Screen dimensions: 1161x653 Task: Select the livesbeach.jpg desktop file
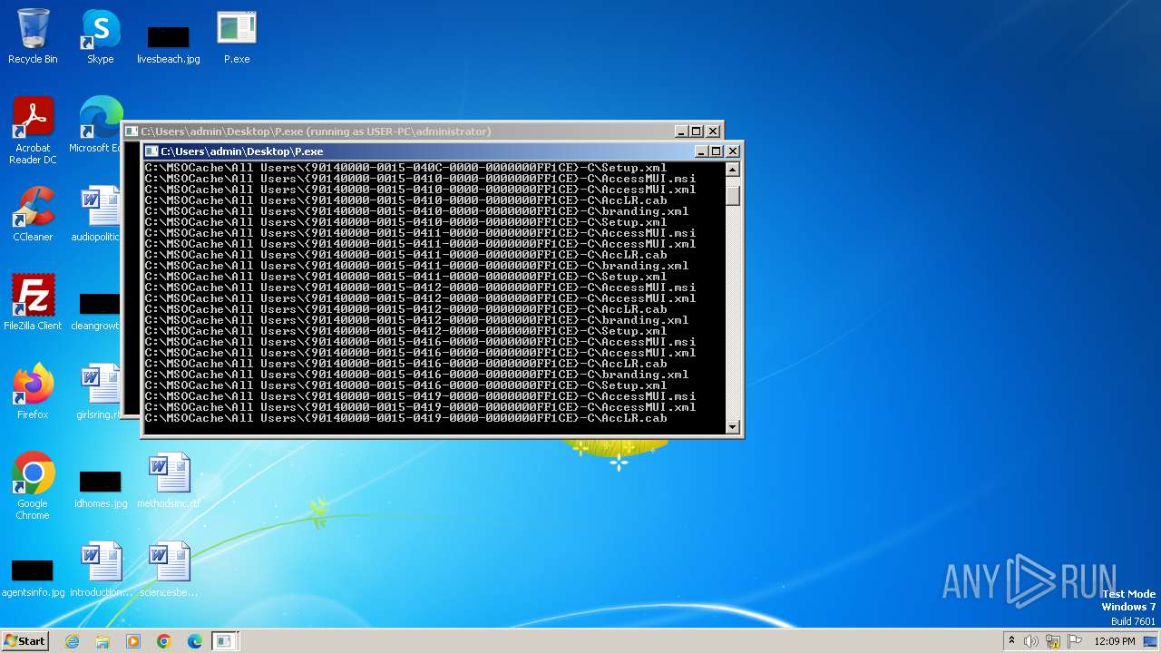pyautogui.click(x=168, y=43)
